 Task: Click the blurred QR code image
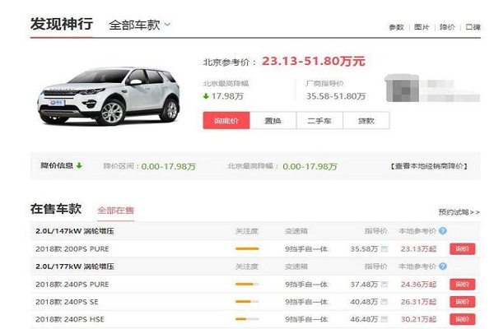402,88
